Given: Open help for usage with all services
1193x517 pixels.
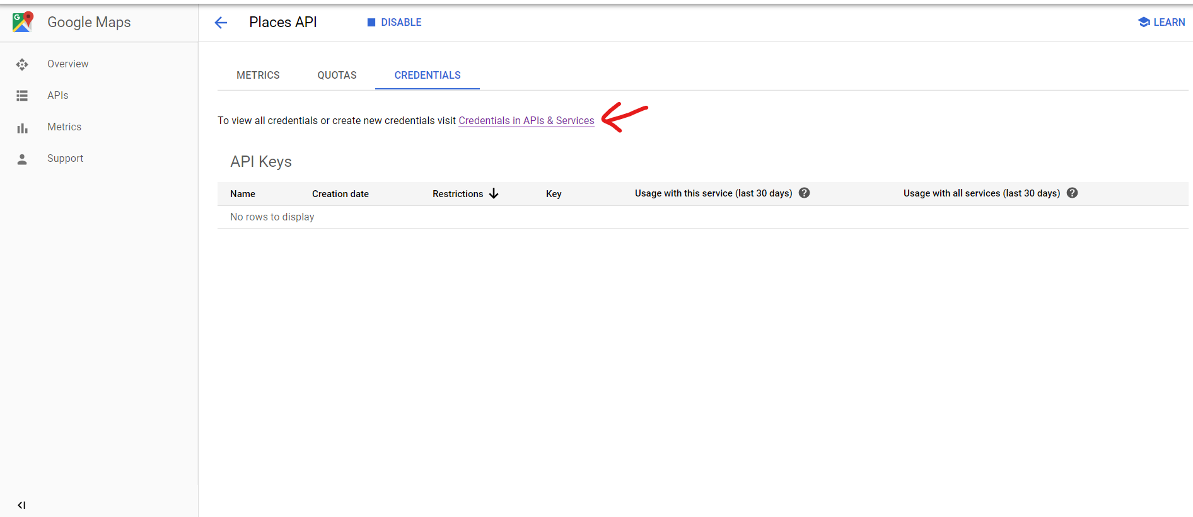Looking at the screenshot, I should coord(1072,193).
